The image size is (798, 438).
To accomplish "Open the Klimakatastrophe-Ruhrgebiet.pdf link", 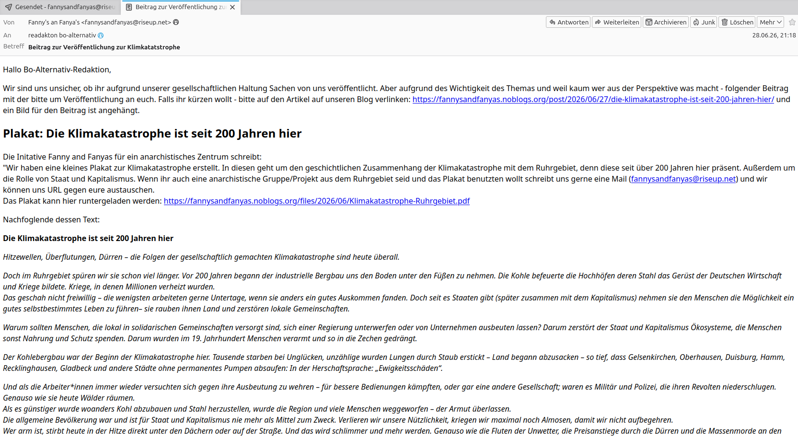I will pyautogui.click(x=316, y=201).
